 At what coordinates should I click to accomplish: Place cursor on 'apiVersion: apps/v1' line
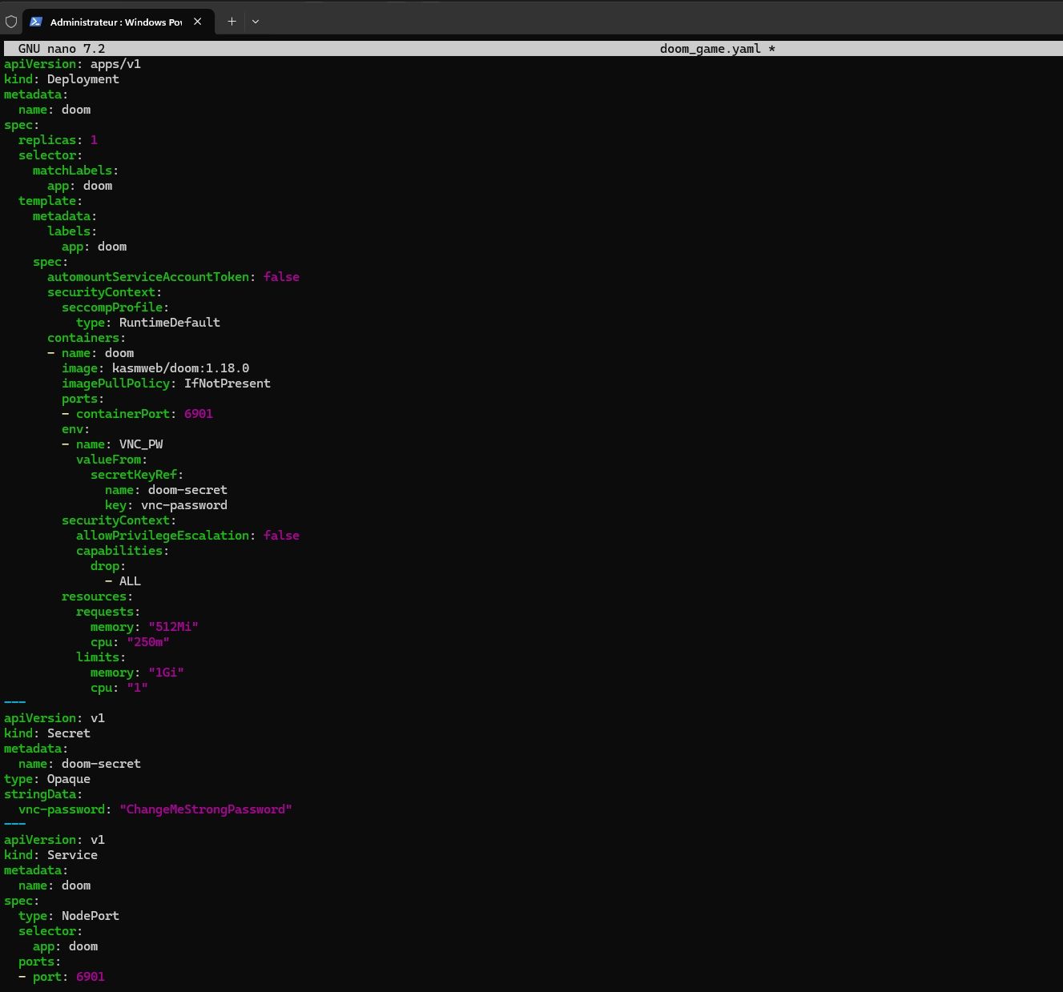coord(72,64)
